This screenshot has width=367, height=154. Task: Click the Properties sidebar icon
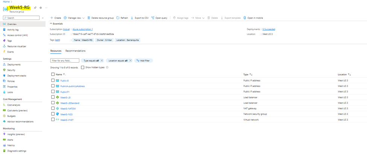tap(4, 87)
